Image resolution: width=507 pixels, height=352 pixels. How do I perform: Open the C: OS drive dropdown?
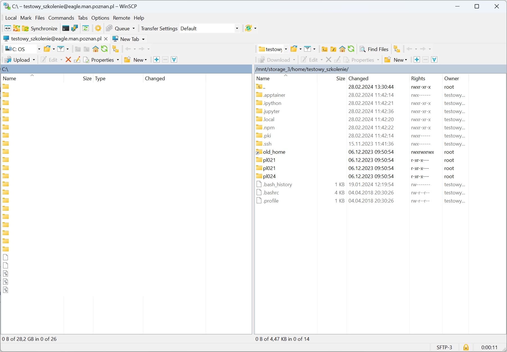[39, 49]
